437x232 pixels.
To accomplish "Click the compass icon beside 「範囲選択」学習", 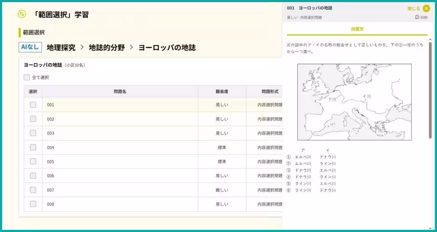I will coord(22,14).
